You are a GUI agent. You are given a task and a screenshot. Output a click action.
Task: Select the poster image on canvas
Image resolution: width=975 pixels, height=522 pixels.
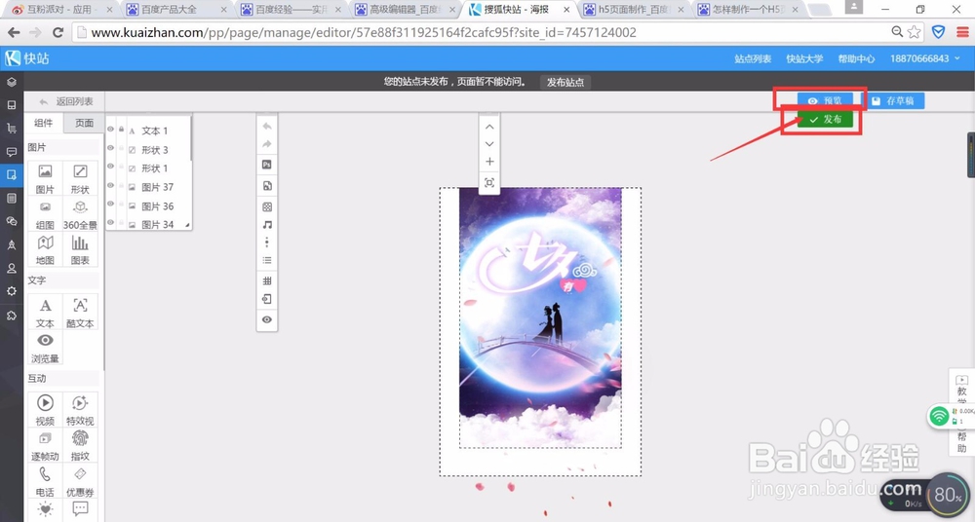coord(540,317)
